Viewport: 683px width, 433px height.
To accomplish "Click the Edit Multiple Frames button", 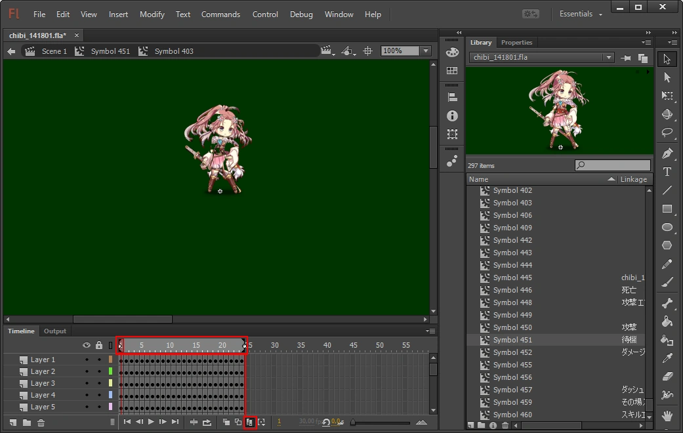I will (x=249, y=423).
